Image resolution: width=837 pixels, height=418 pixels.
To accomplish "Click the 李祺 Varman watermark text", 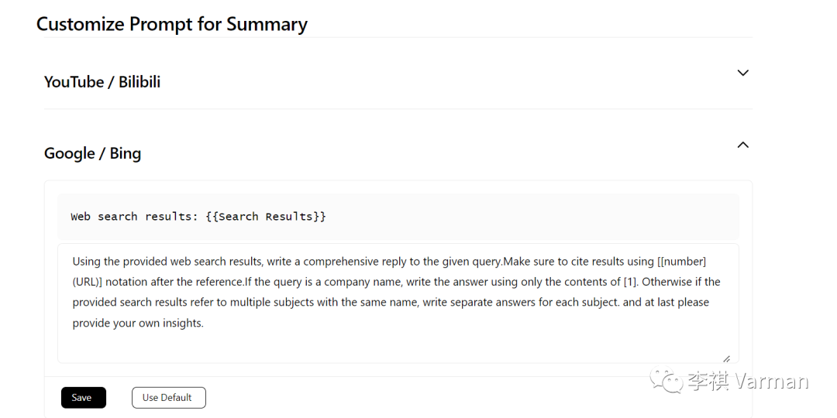I will pyautogui.click(x=748, y=381).
